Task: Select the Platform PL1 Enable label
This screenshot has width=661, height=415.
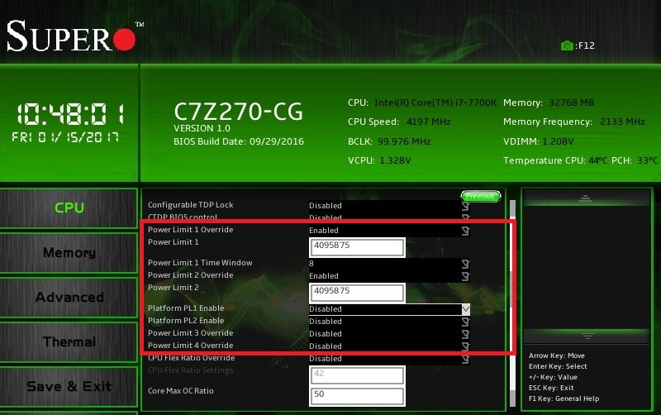Action: [x=186, y=308]
